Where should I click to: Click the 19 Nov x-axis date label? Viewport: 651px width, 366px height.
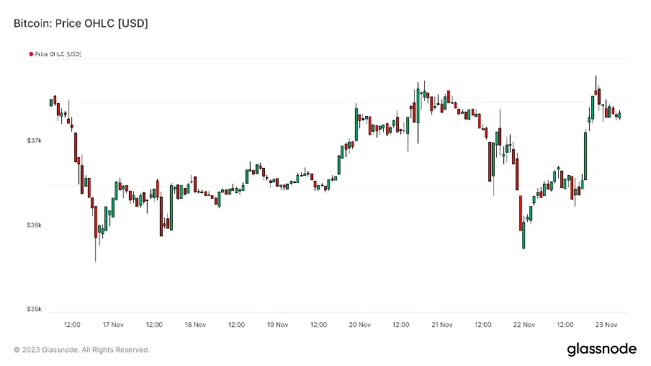coord(277,325)
